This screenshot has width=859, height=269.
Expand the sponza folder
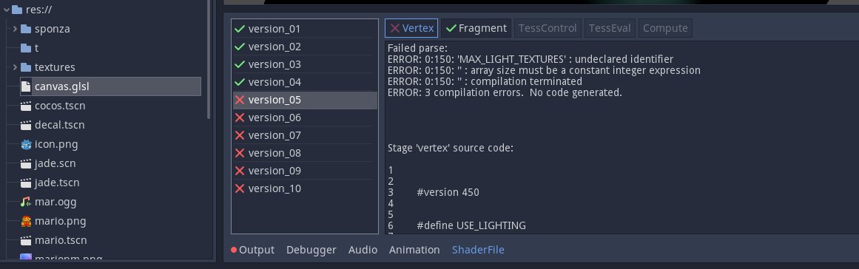[x=15, y=29]
